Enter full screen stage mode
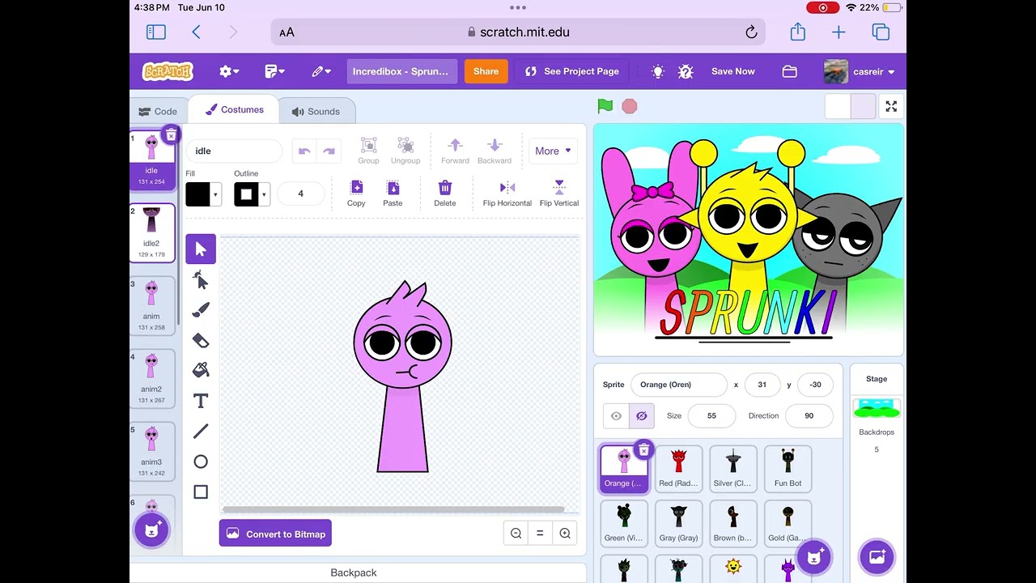The width and height of the screenshot is (1036, 583). pos(891,106)
